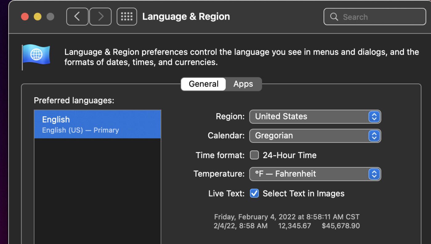Open the Region dropdown showing United States
The height and width of the screenshot is (244, 431).
[x=315, y=117]
